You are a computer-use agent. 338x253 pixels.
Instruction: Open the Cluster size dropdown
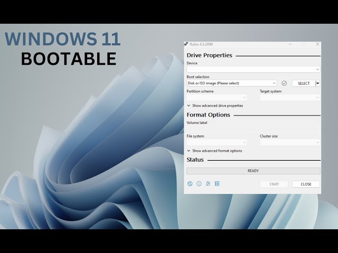coord(290,142)
